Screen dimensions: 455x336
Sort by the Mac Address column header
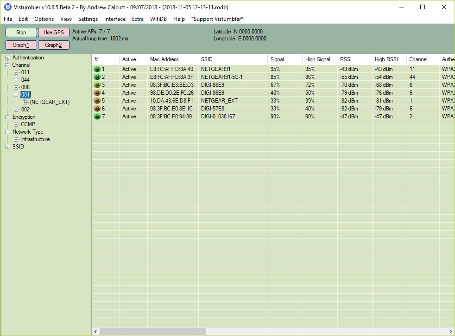pos(173,59)
